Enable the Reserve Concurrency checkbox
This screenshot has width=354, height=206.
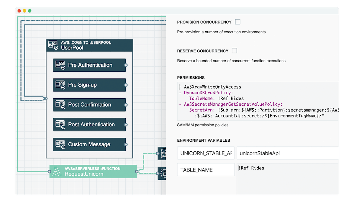(234, 51)
